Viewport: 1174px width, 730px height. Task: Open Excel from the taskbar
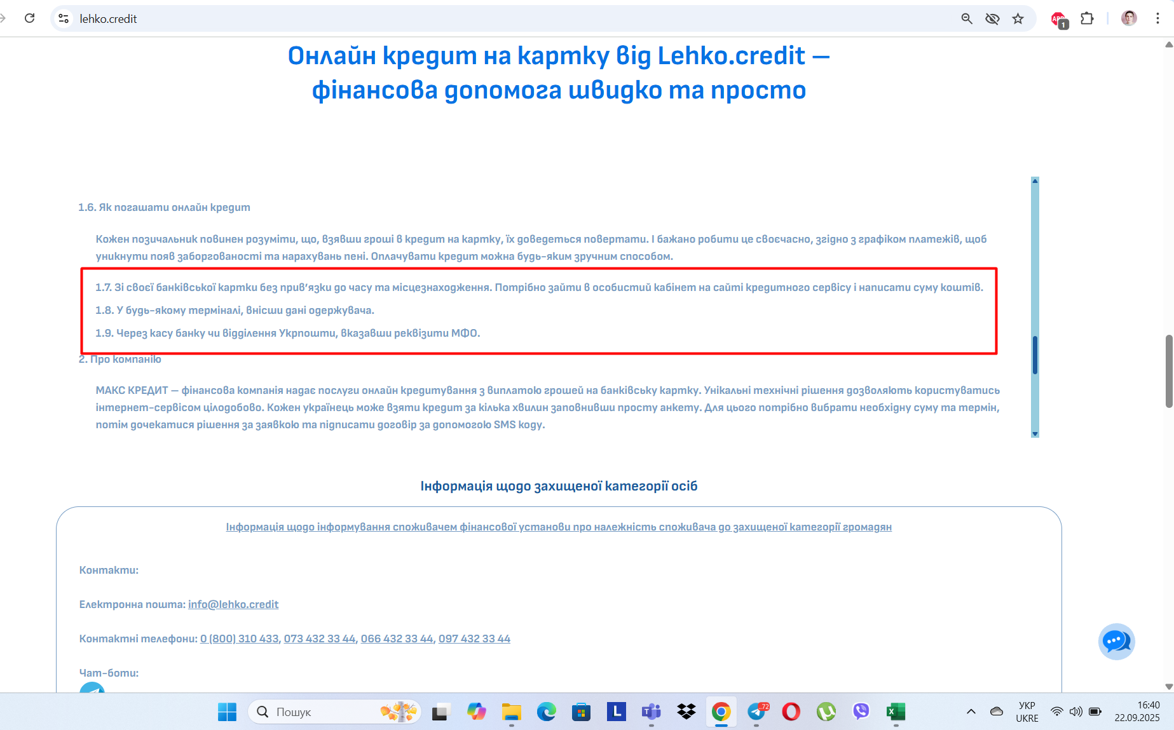point(896,712)
